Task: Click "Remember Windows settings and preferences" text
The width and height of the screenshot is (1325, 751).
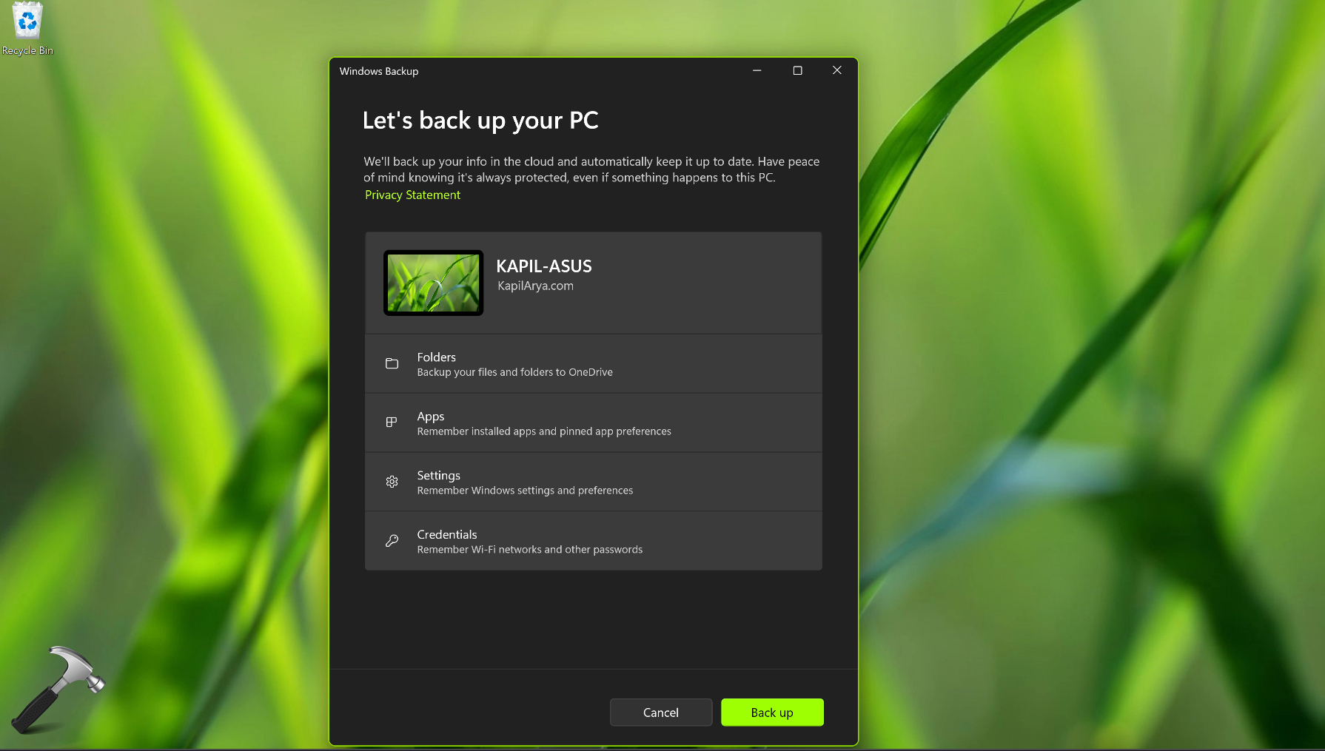Action: [525, 491]
